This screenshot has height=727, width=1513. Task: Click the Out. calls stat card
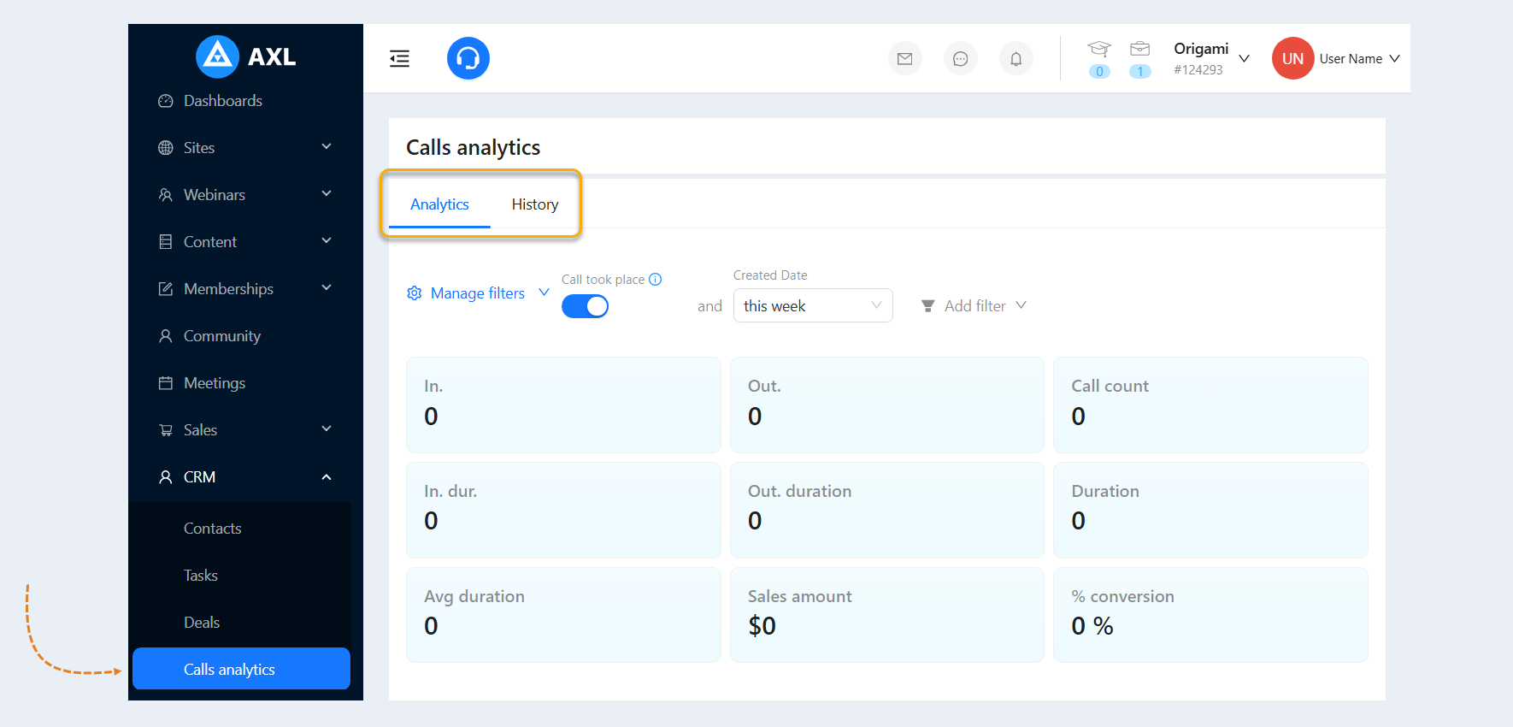tap(887, 405)
